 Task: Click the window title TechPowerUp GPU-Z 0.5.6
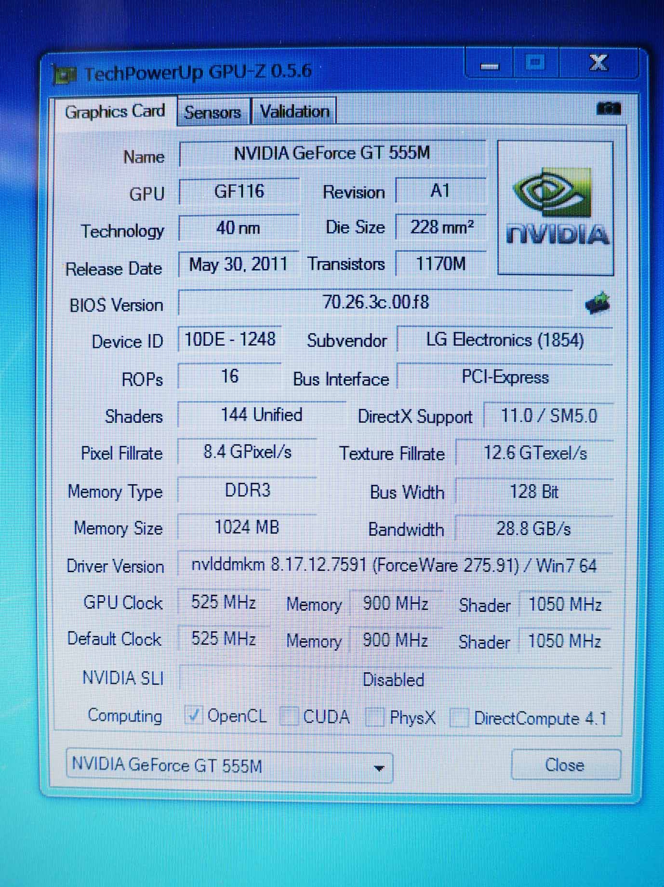(198, 73)
